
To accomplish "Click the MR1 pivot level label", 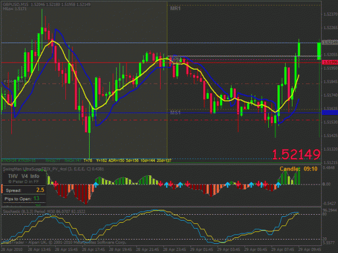I will click(x=175, y=9).
